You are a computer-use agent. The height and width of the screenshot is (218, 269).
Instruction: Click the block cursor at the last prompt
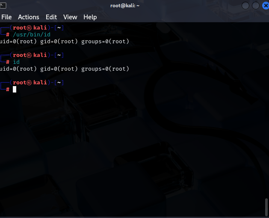tap(15, 90)
